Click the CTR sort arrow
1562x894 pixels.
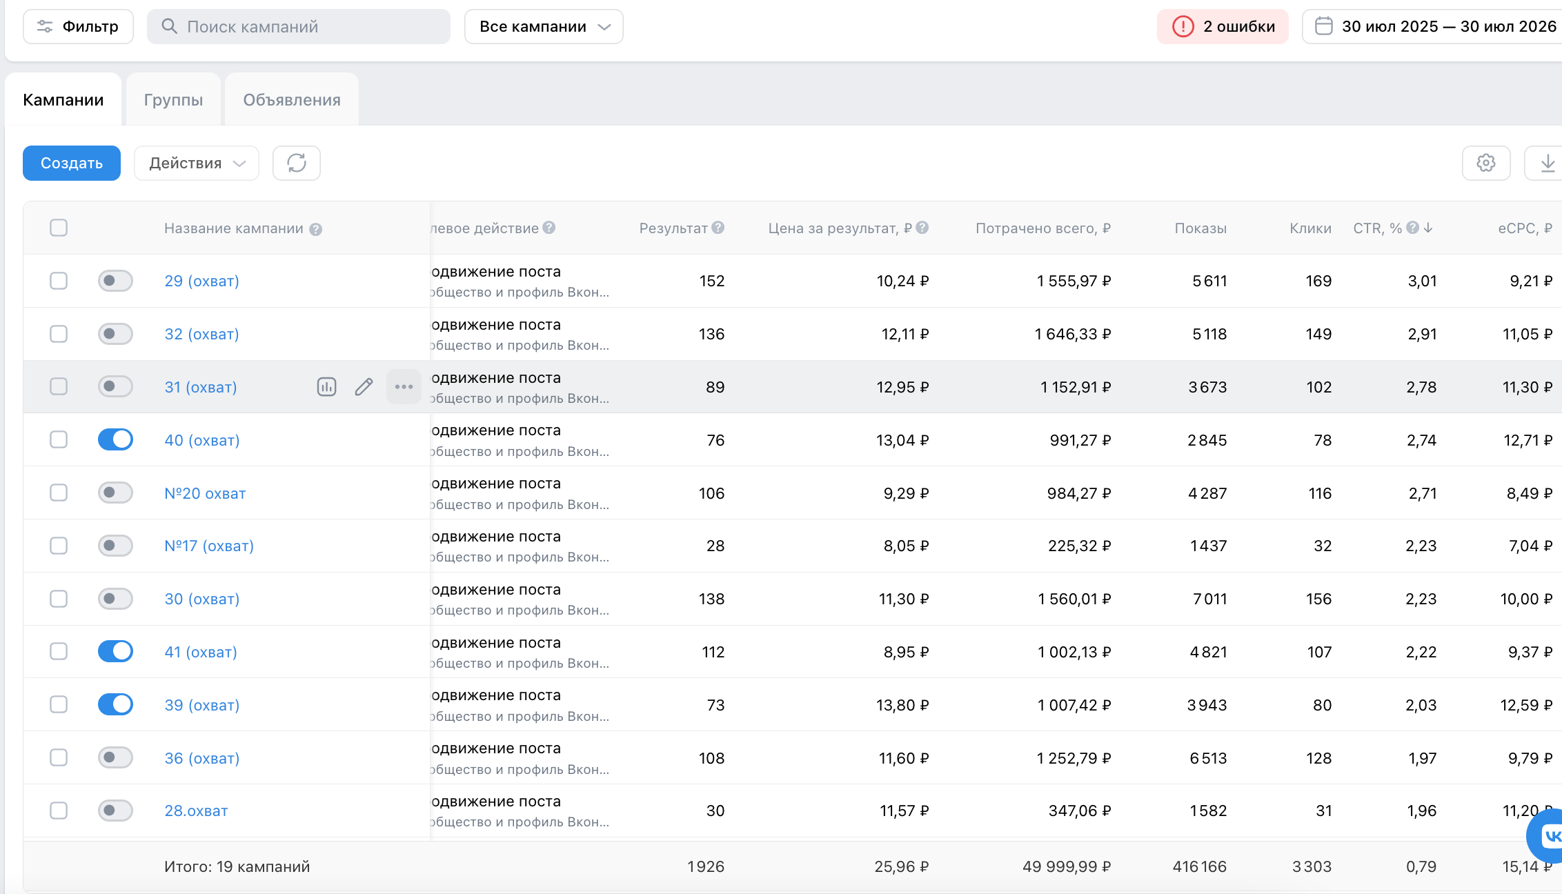point(1428,228)
